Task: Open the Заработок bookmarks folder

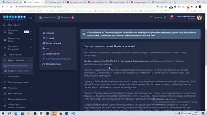Action: [x=30, y=11]
